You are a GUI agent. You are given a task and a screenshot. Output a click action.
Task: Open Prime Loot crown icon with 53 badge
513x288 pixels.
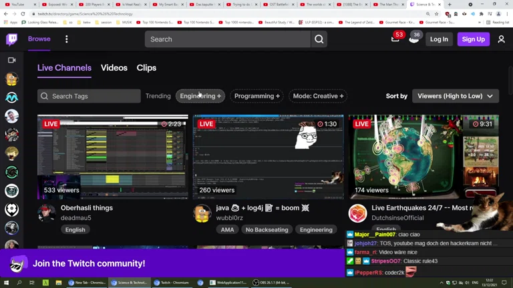tap(395, 39)
